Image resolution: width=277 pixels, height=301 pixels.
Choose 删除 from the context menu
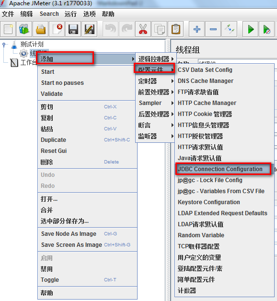[x=87, y=162]
